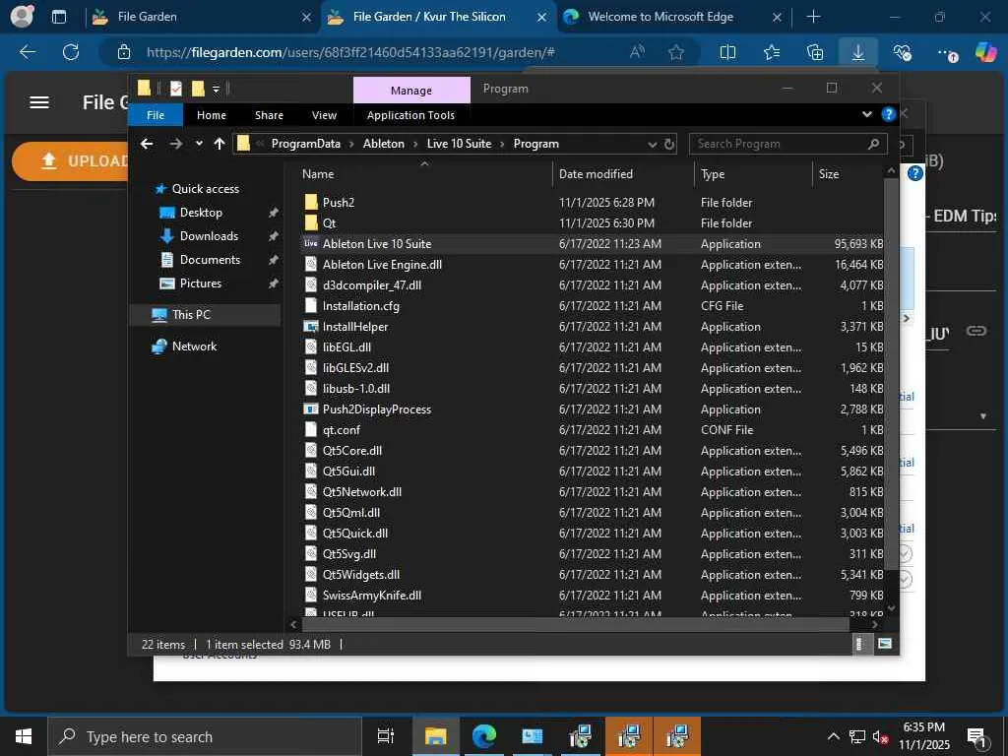Open Task View on the taskbar

click(x=385, y=736)
